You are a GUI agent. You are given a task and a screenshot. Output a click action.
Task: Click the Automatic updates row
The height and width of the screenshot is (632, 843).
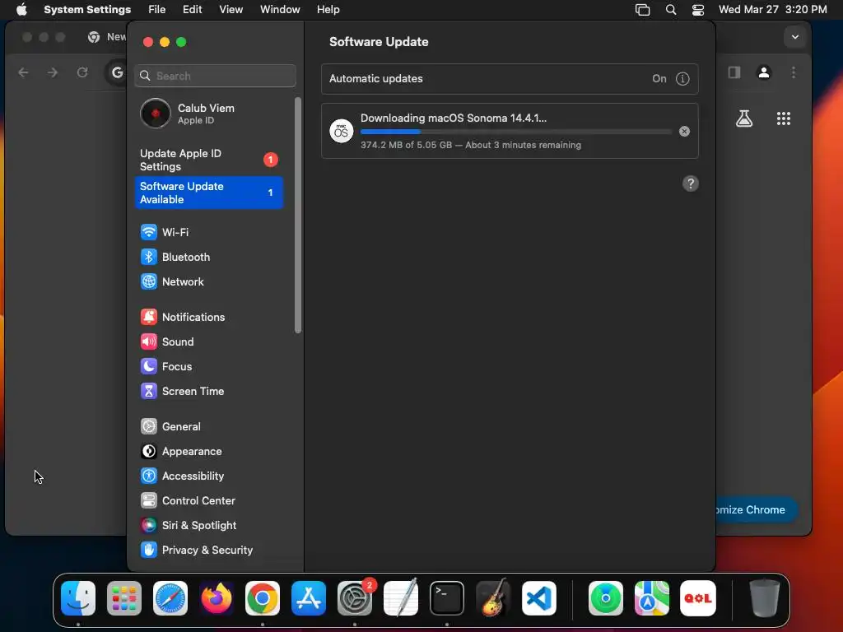click(x=510, y=79)
